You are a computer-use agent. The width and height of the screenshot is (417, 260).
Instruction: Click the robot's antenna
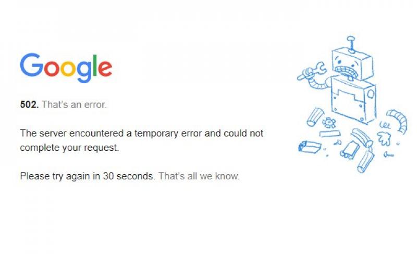351,44
